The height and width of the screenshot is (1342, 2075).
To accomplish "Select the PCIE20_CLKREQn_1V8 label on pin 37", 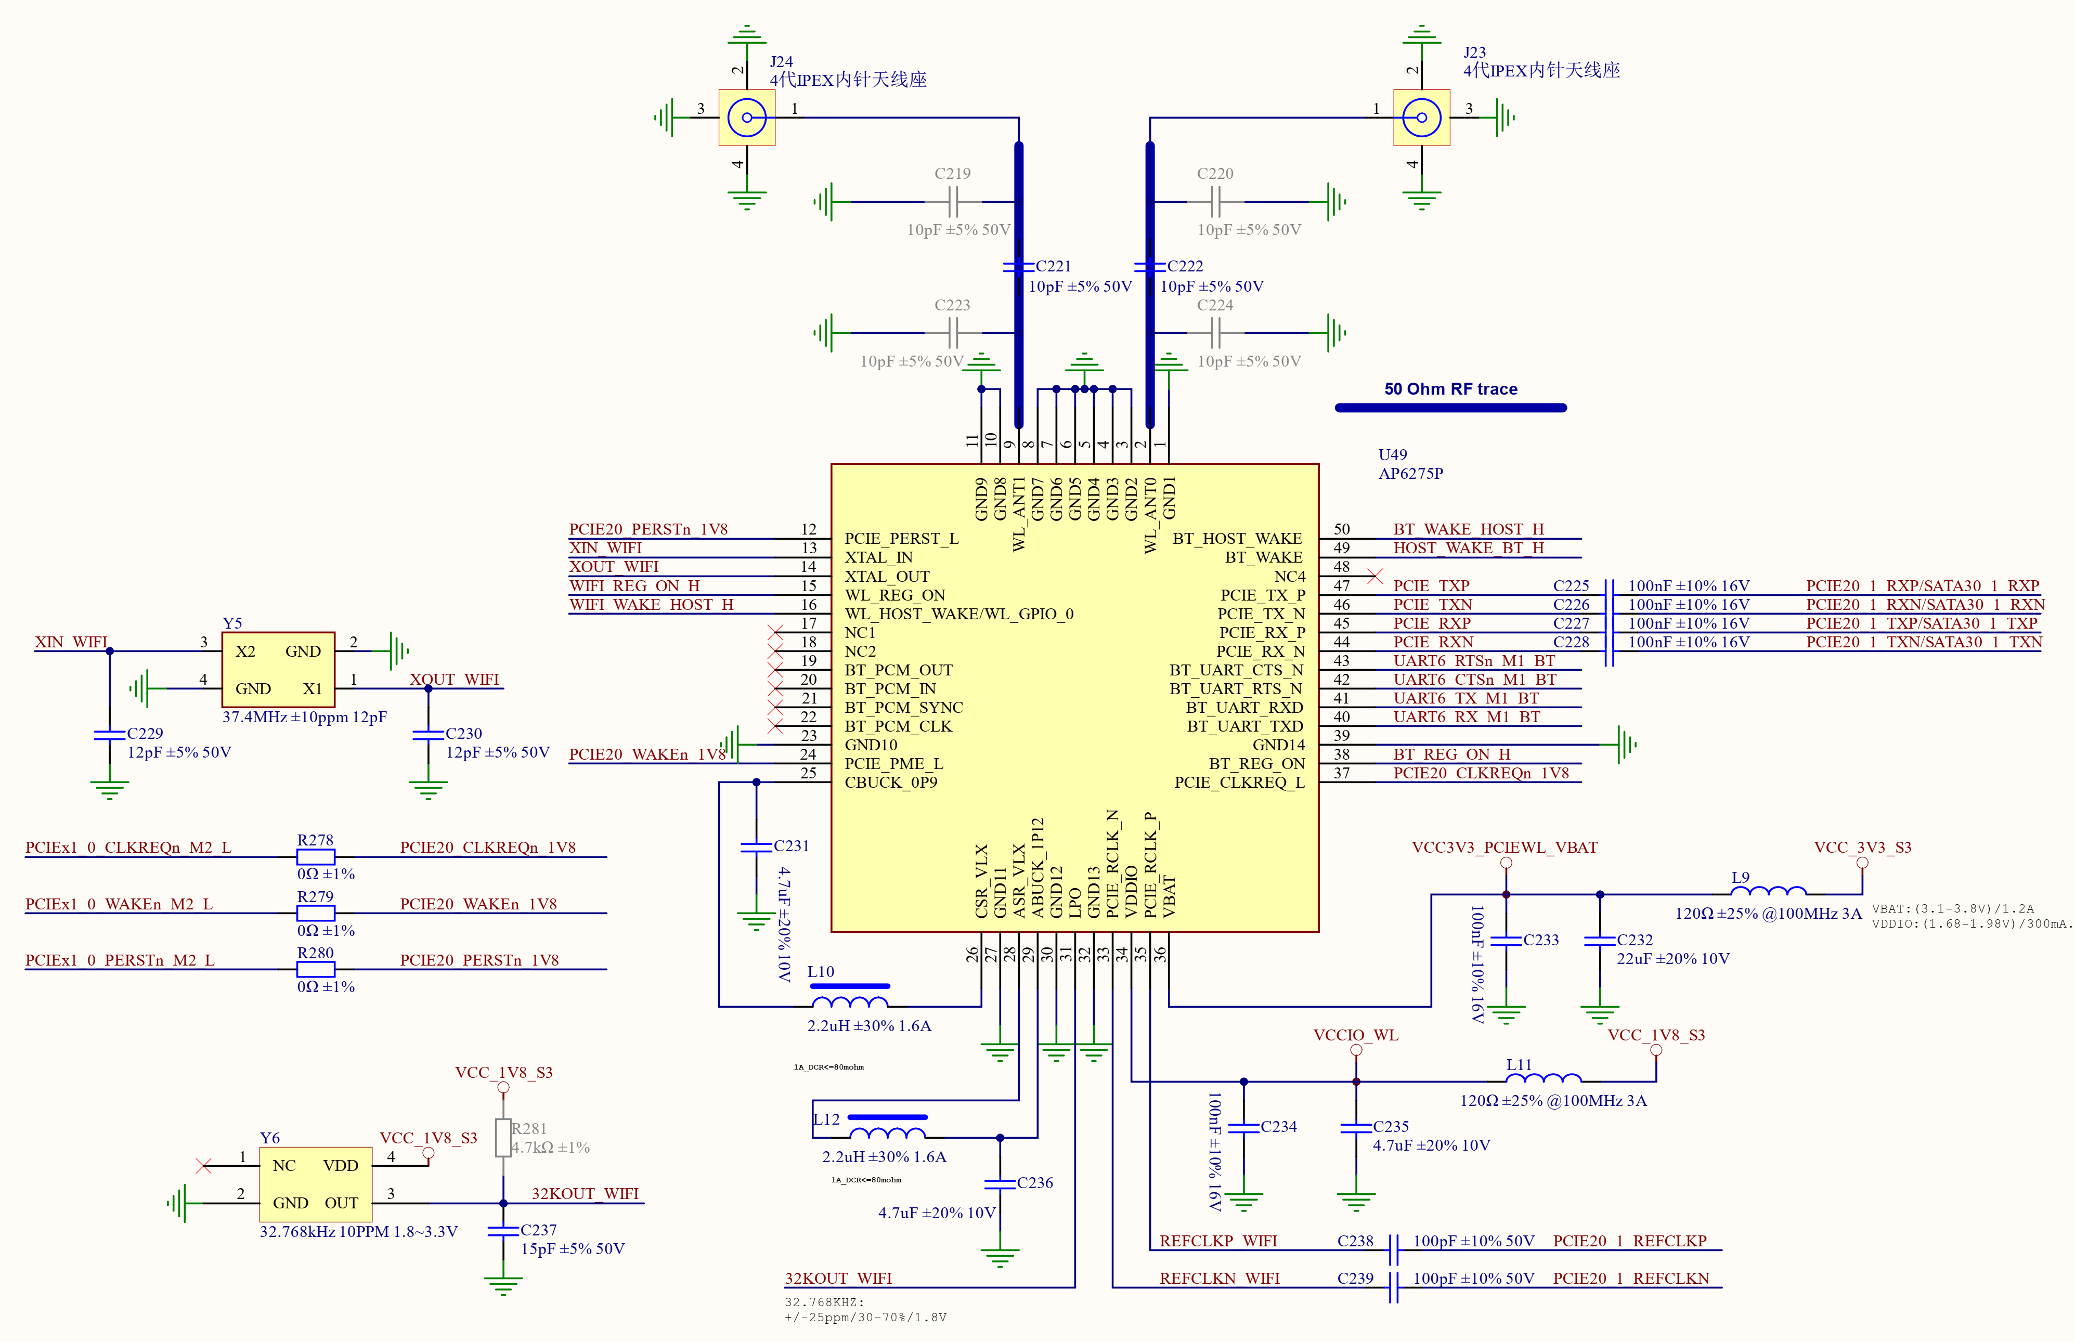I will coord(1481,774).
